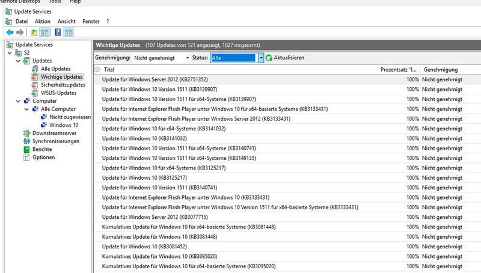Select the Nicht zugewiesen computer group

(70, 117)
